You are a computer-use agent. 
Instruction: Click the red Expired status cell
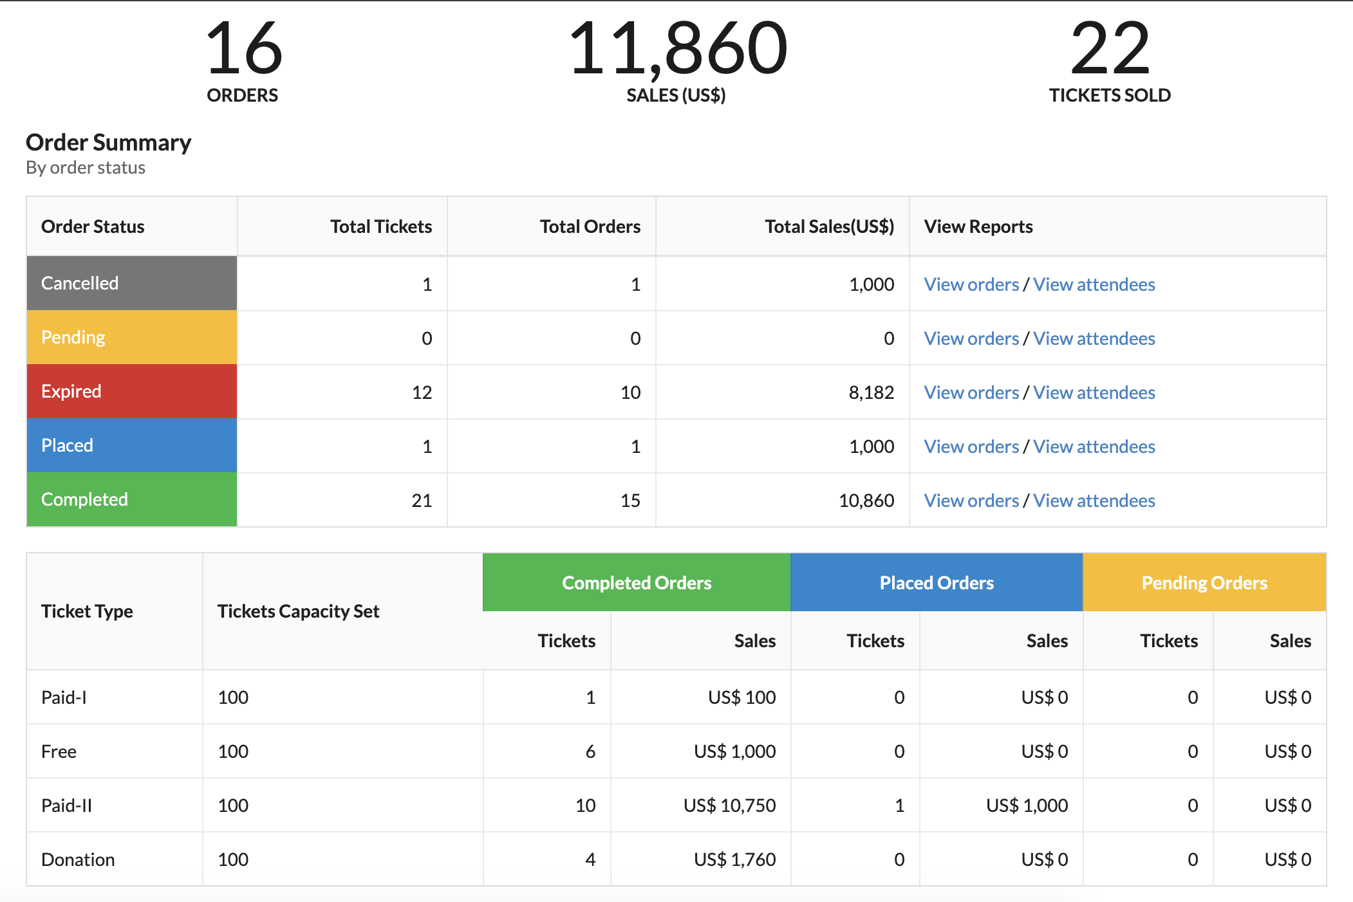pos(132,391)
